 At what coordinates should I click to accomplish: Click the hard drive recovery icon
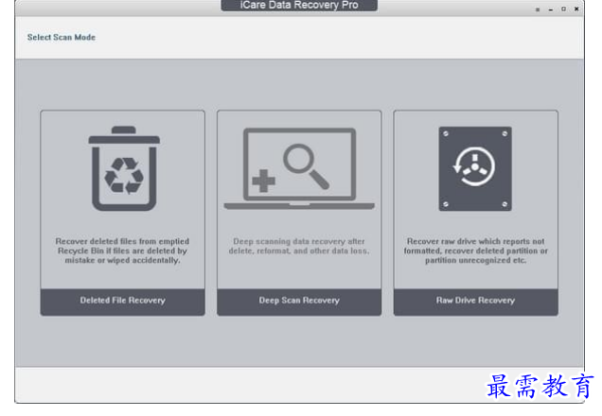[x=475, y=168]
